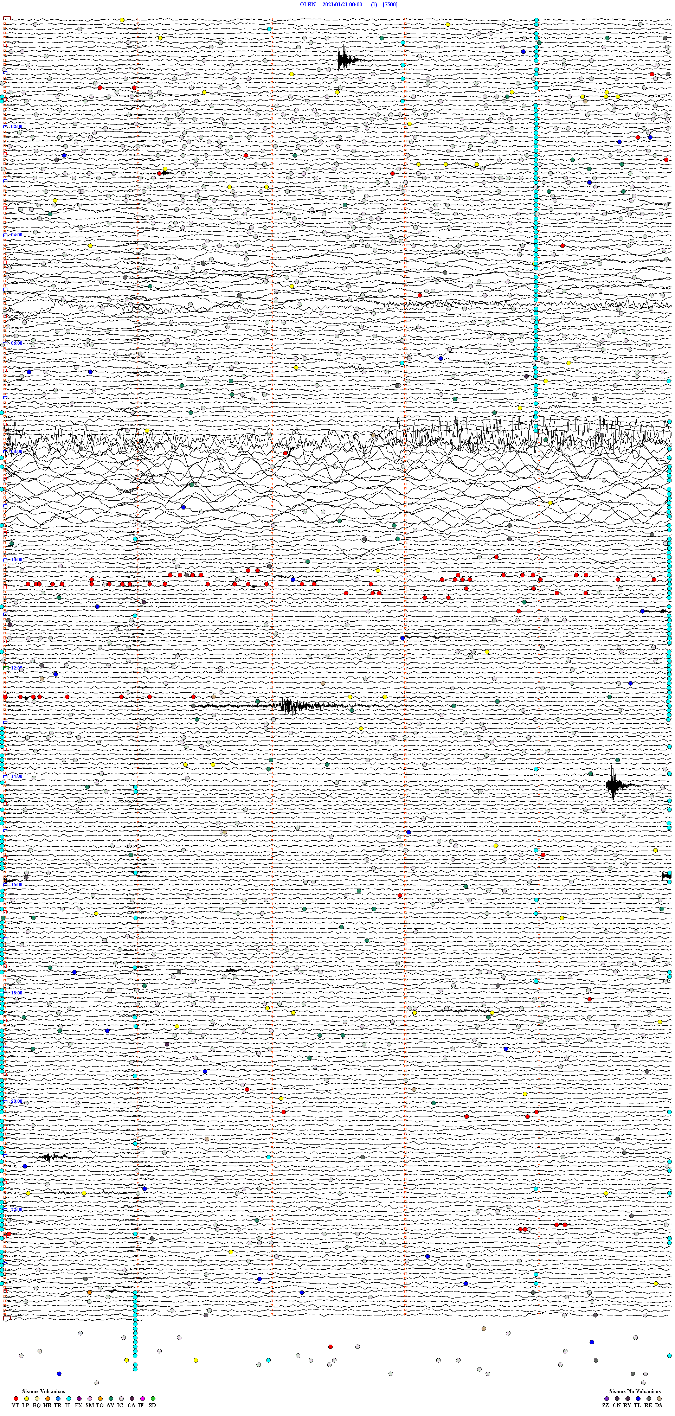Click the date 2021/01/21 00:00 in header
This screenshot has width=675, height=1416.
point(342,5)
